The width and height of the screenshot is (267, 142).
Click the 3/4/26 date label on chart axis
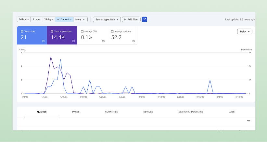click(220, 97)
